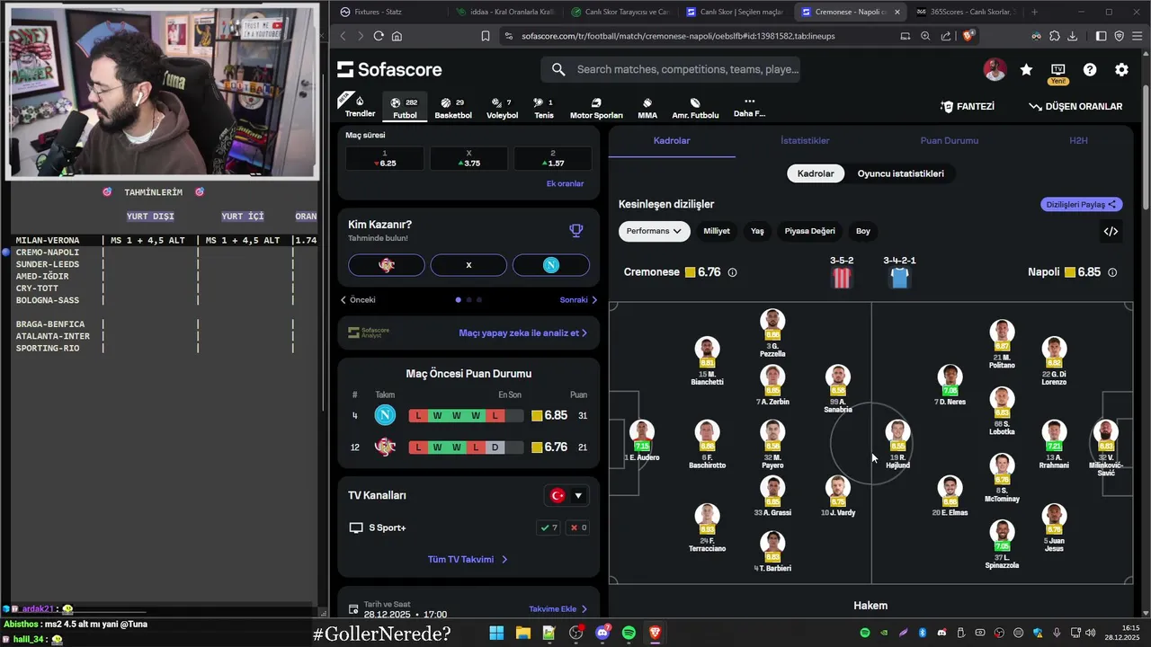
Task: Open the Sofascore home logo
Action: 389,69
